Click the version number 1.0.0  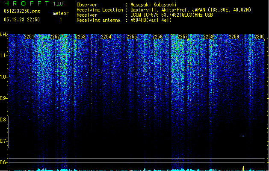click(x=58, y=3)
